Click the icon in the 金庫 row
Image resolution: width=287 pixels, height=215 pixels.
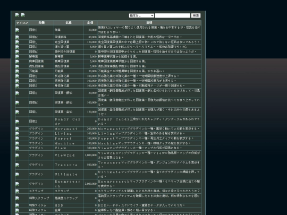(x=17, y=210)
